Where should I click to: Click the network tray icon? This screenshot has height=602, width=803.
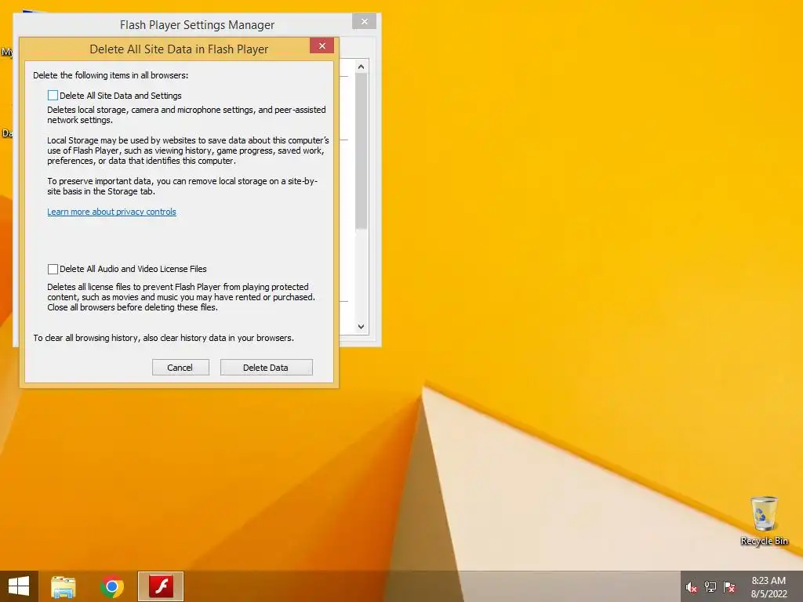(710, 587)
